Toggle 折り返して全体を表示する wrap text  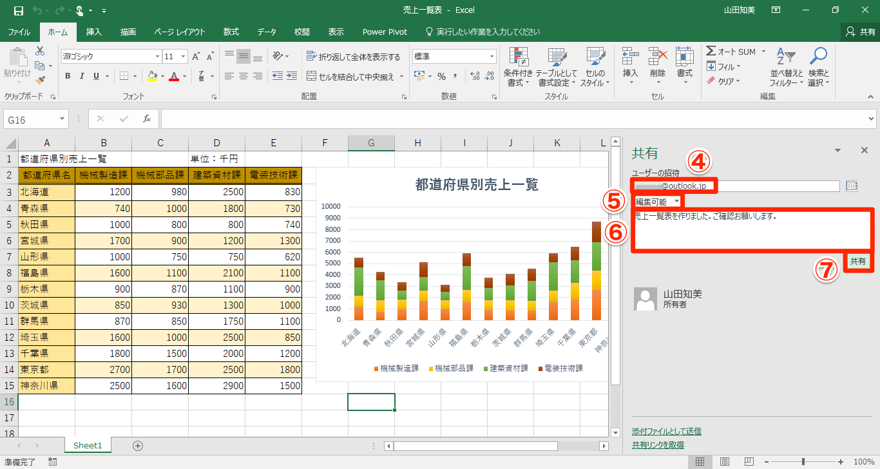[x=353, y=57]
